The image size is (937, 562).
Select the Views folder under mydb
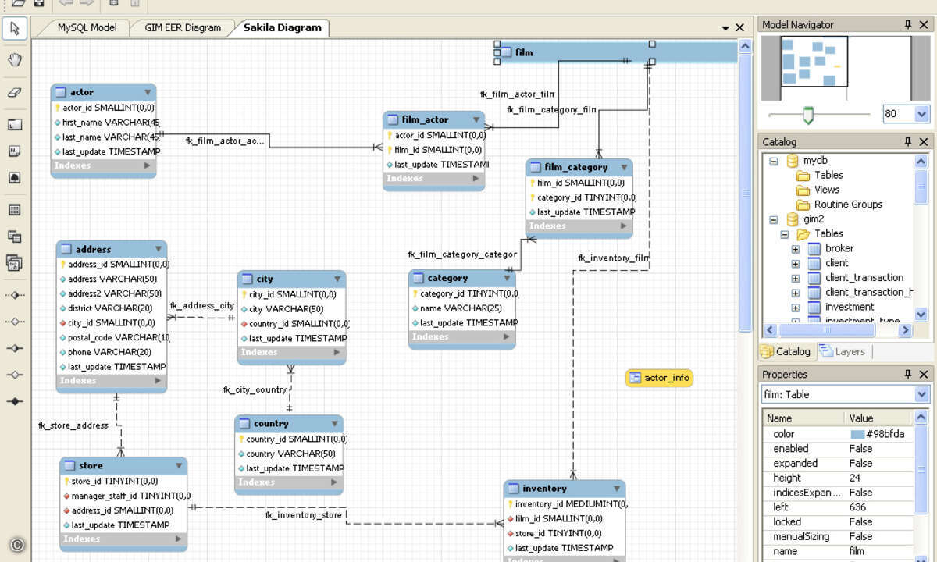826,190
